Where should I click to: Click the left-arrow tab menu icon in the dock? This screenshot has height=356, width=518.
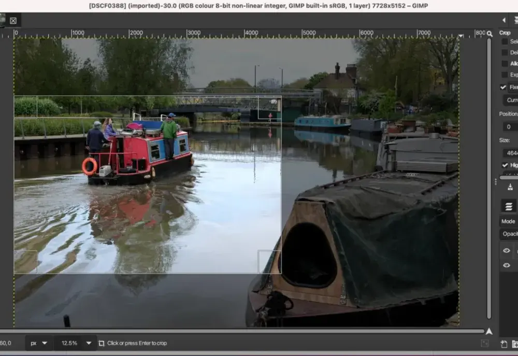[x=504, y=20]
